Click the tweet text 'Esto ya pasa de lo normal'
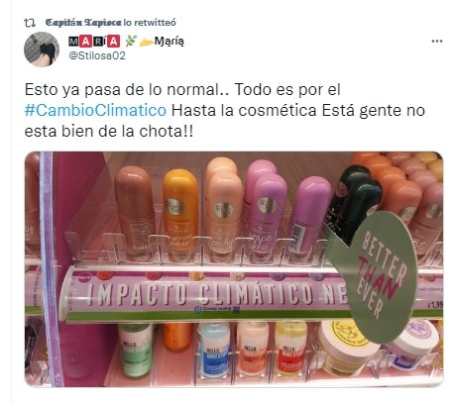 click(x=122, y=89)
